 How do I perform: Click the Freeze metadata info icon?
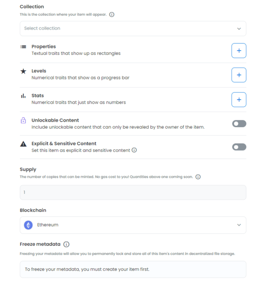click(x=66, y=245)
